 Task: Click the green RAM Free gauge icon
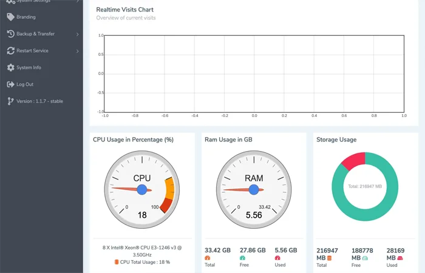click(x=242, y=258)
